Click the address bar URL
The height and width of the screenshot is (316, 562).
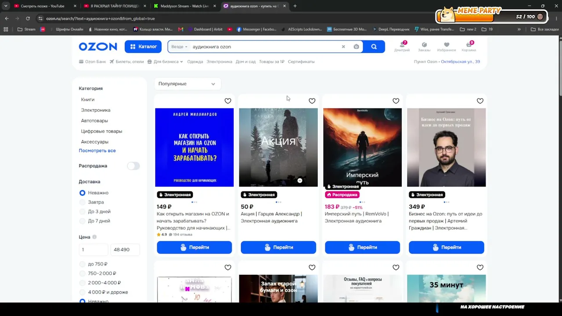101,18
